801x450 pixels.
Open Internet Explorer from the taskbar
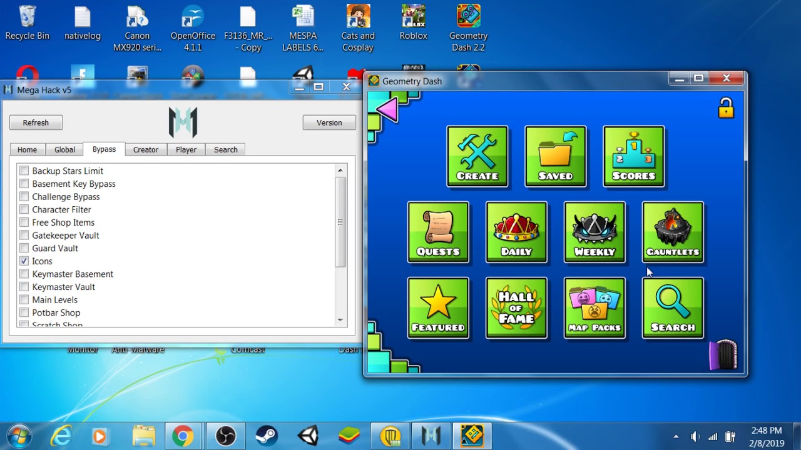61,436
